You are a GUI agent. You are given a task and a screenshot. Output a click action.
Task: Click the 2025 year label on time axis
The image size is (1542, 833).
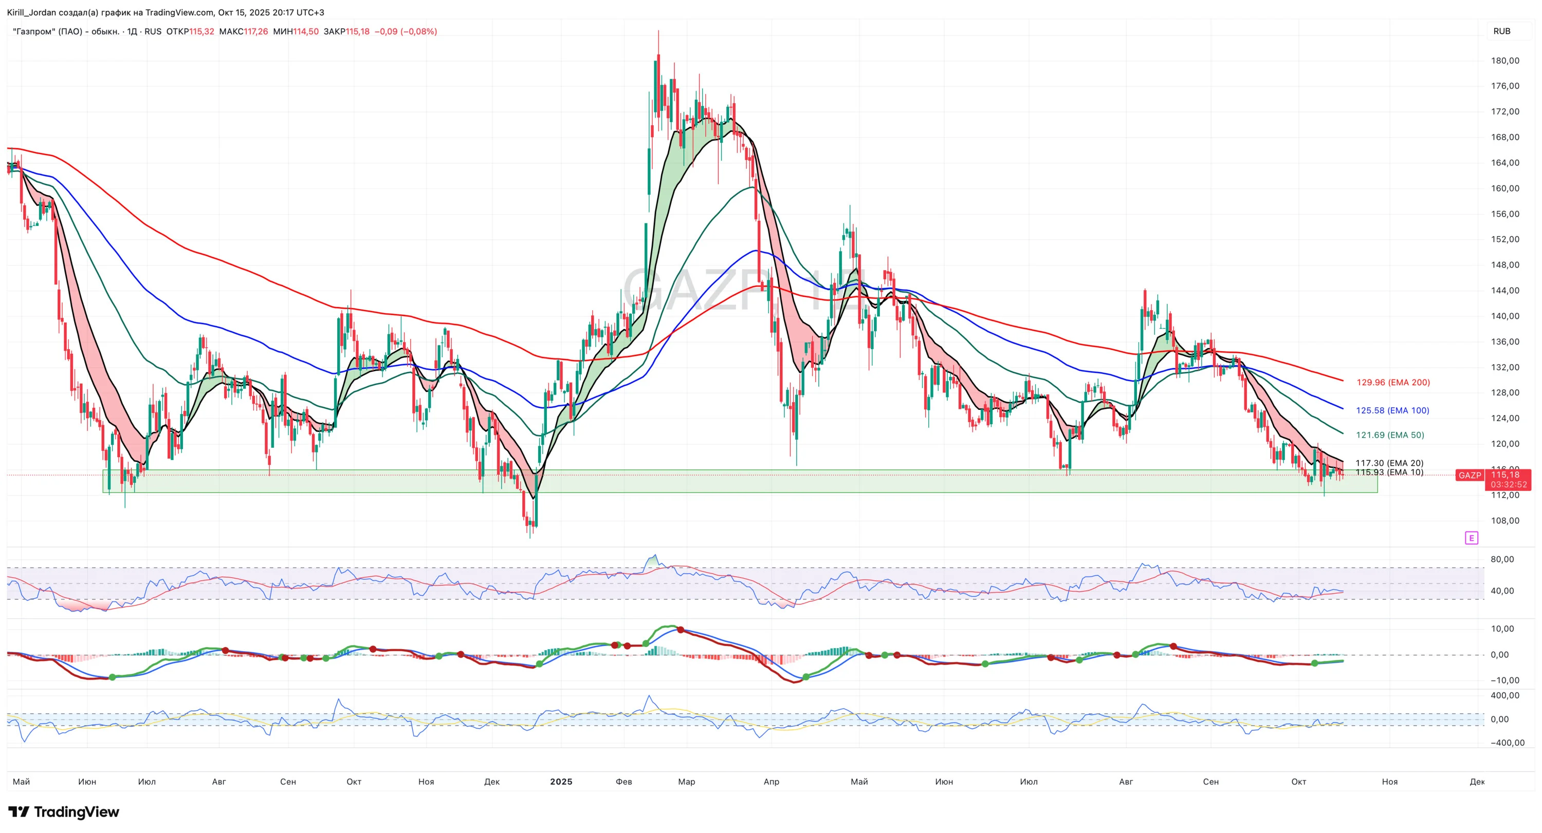point(561,782)
